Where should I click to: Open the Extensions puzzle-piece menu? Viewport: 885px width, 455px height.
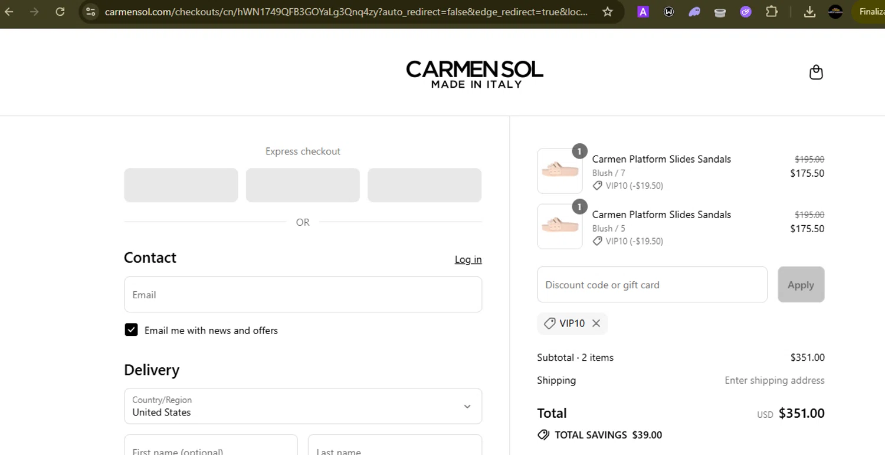click(772, 11)
